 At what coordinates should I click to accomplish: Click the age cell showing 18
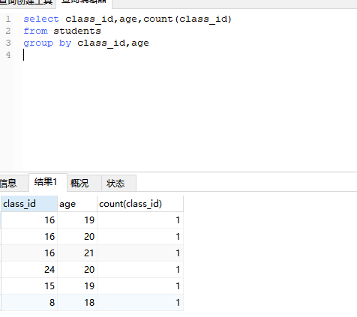(x=77, y=303)
